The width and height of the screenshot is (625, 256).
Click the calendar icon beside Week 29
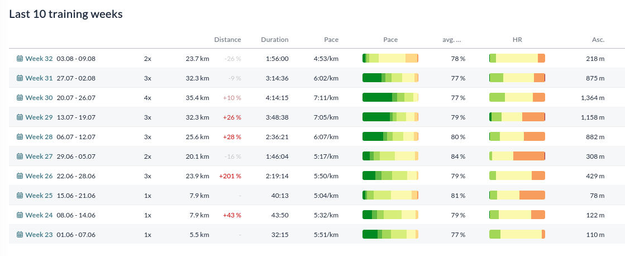click(x=20, y=117)
